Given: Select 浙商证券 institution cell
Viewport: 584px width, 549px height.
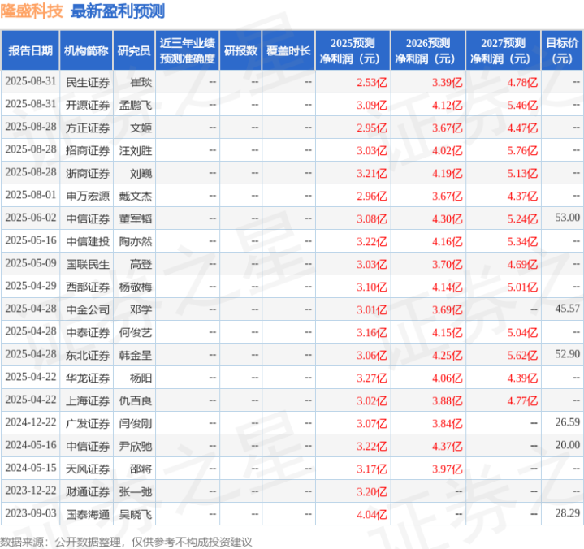Looking at the screenshot, I should tap(88, 173).
